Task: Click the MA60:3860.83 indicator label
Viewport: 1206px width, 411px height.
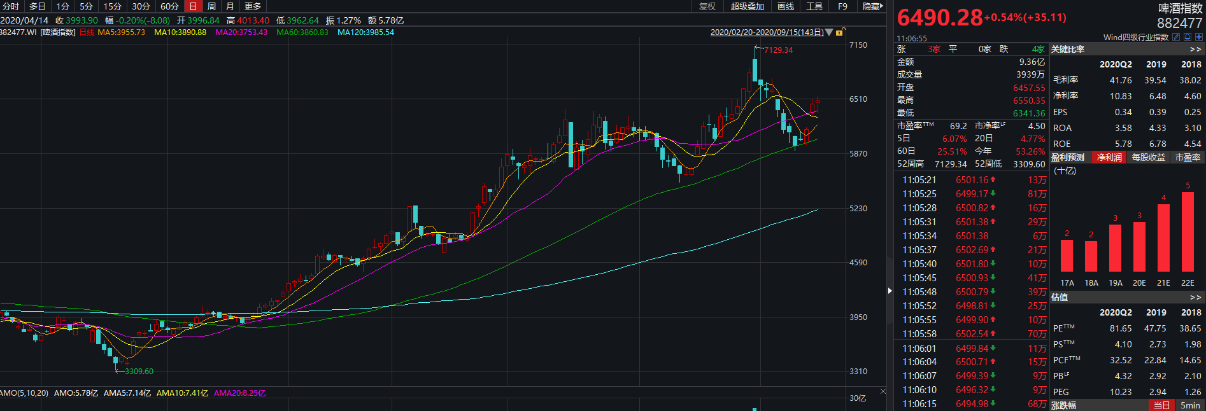Action: coord(302,32)
